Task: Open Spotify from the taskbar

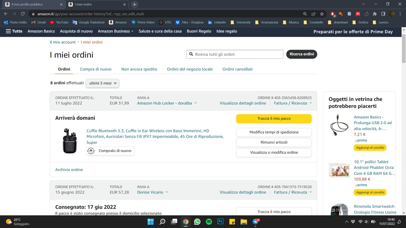Action: [x=209, y=222]
